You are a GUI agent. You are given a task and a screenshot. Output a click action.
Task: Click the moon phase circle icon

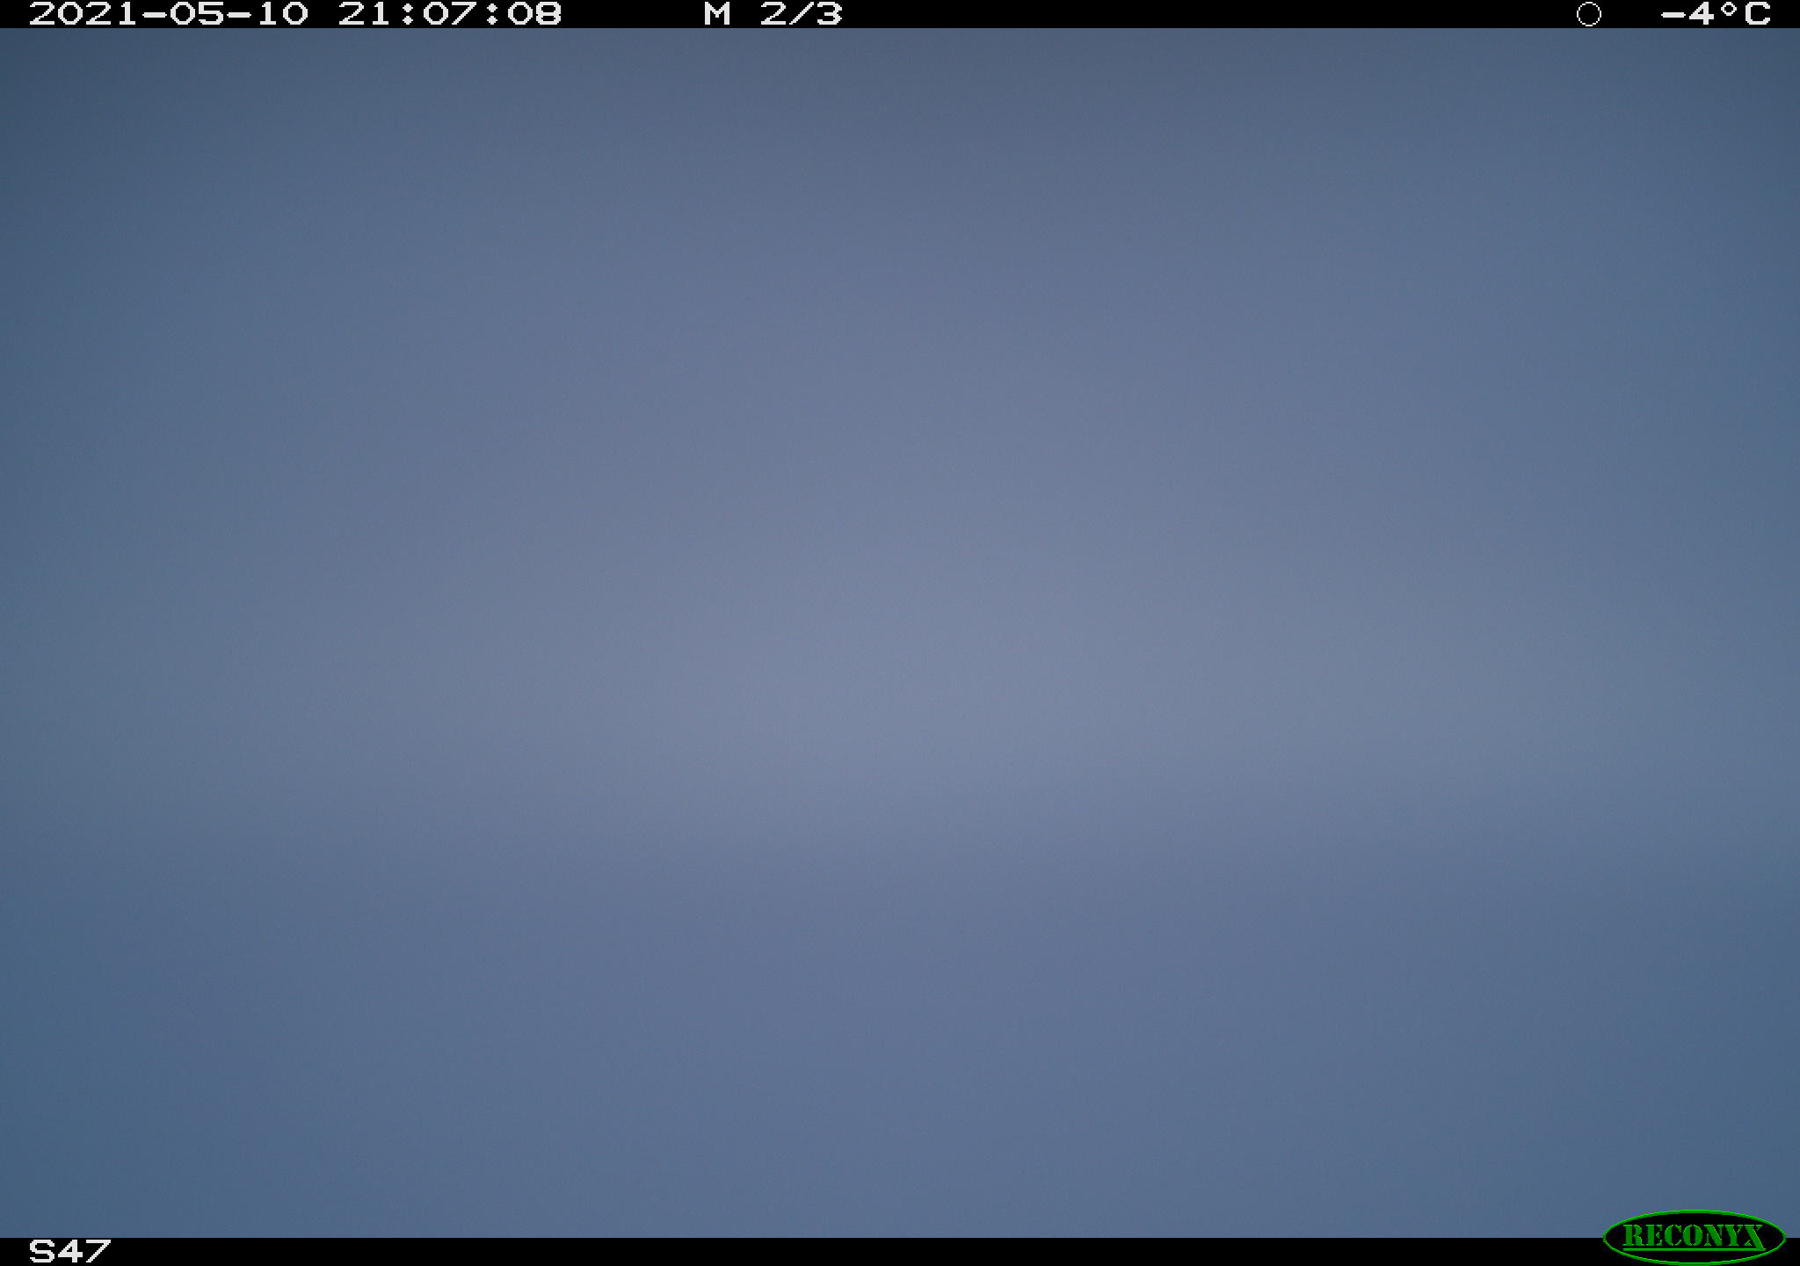[1589, 14]
